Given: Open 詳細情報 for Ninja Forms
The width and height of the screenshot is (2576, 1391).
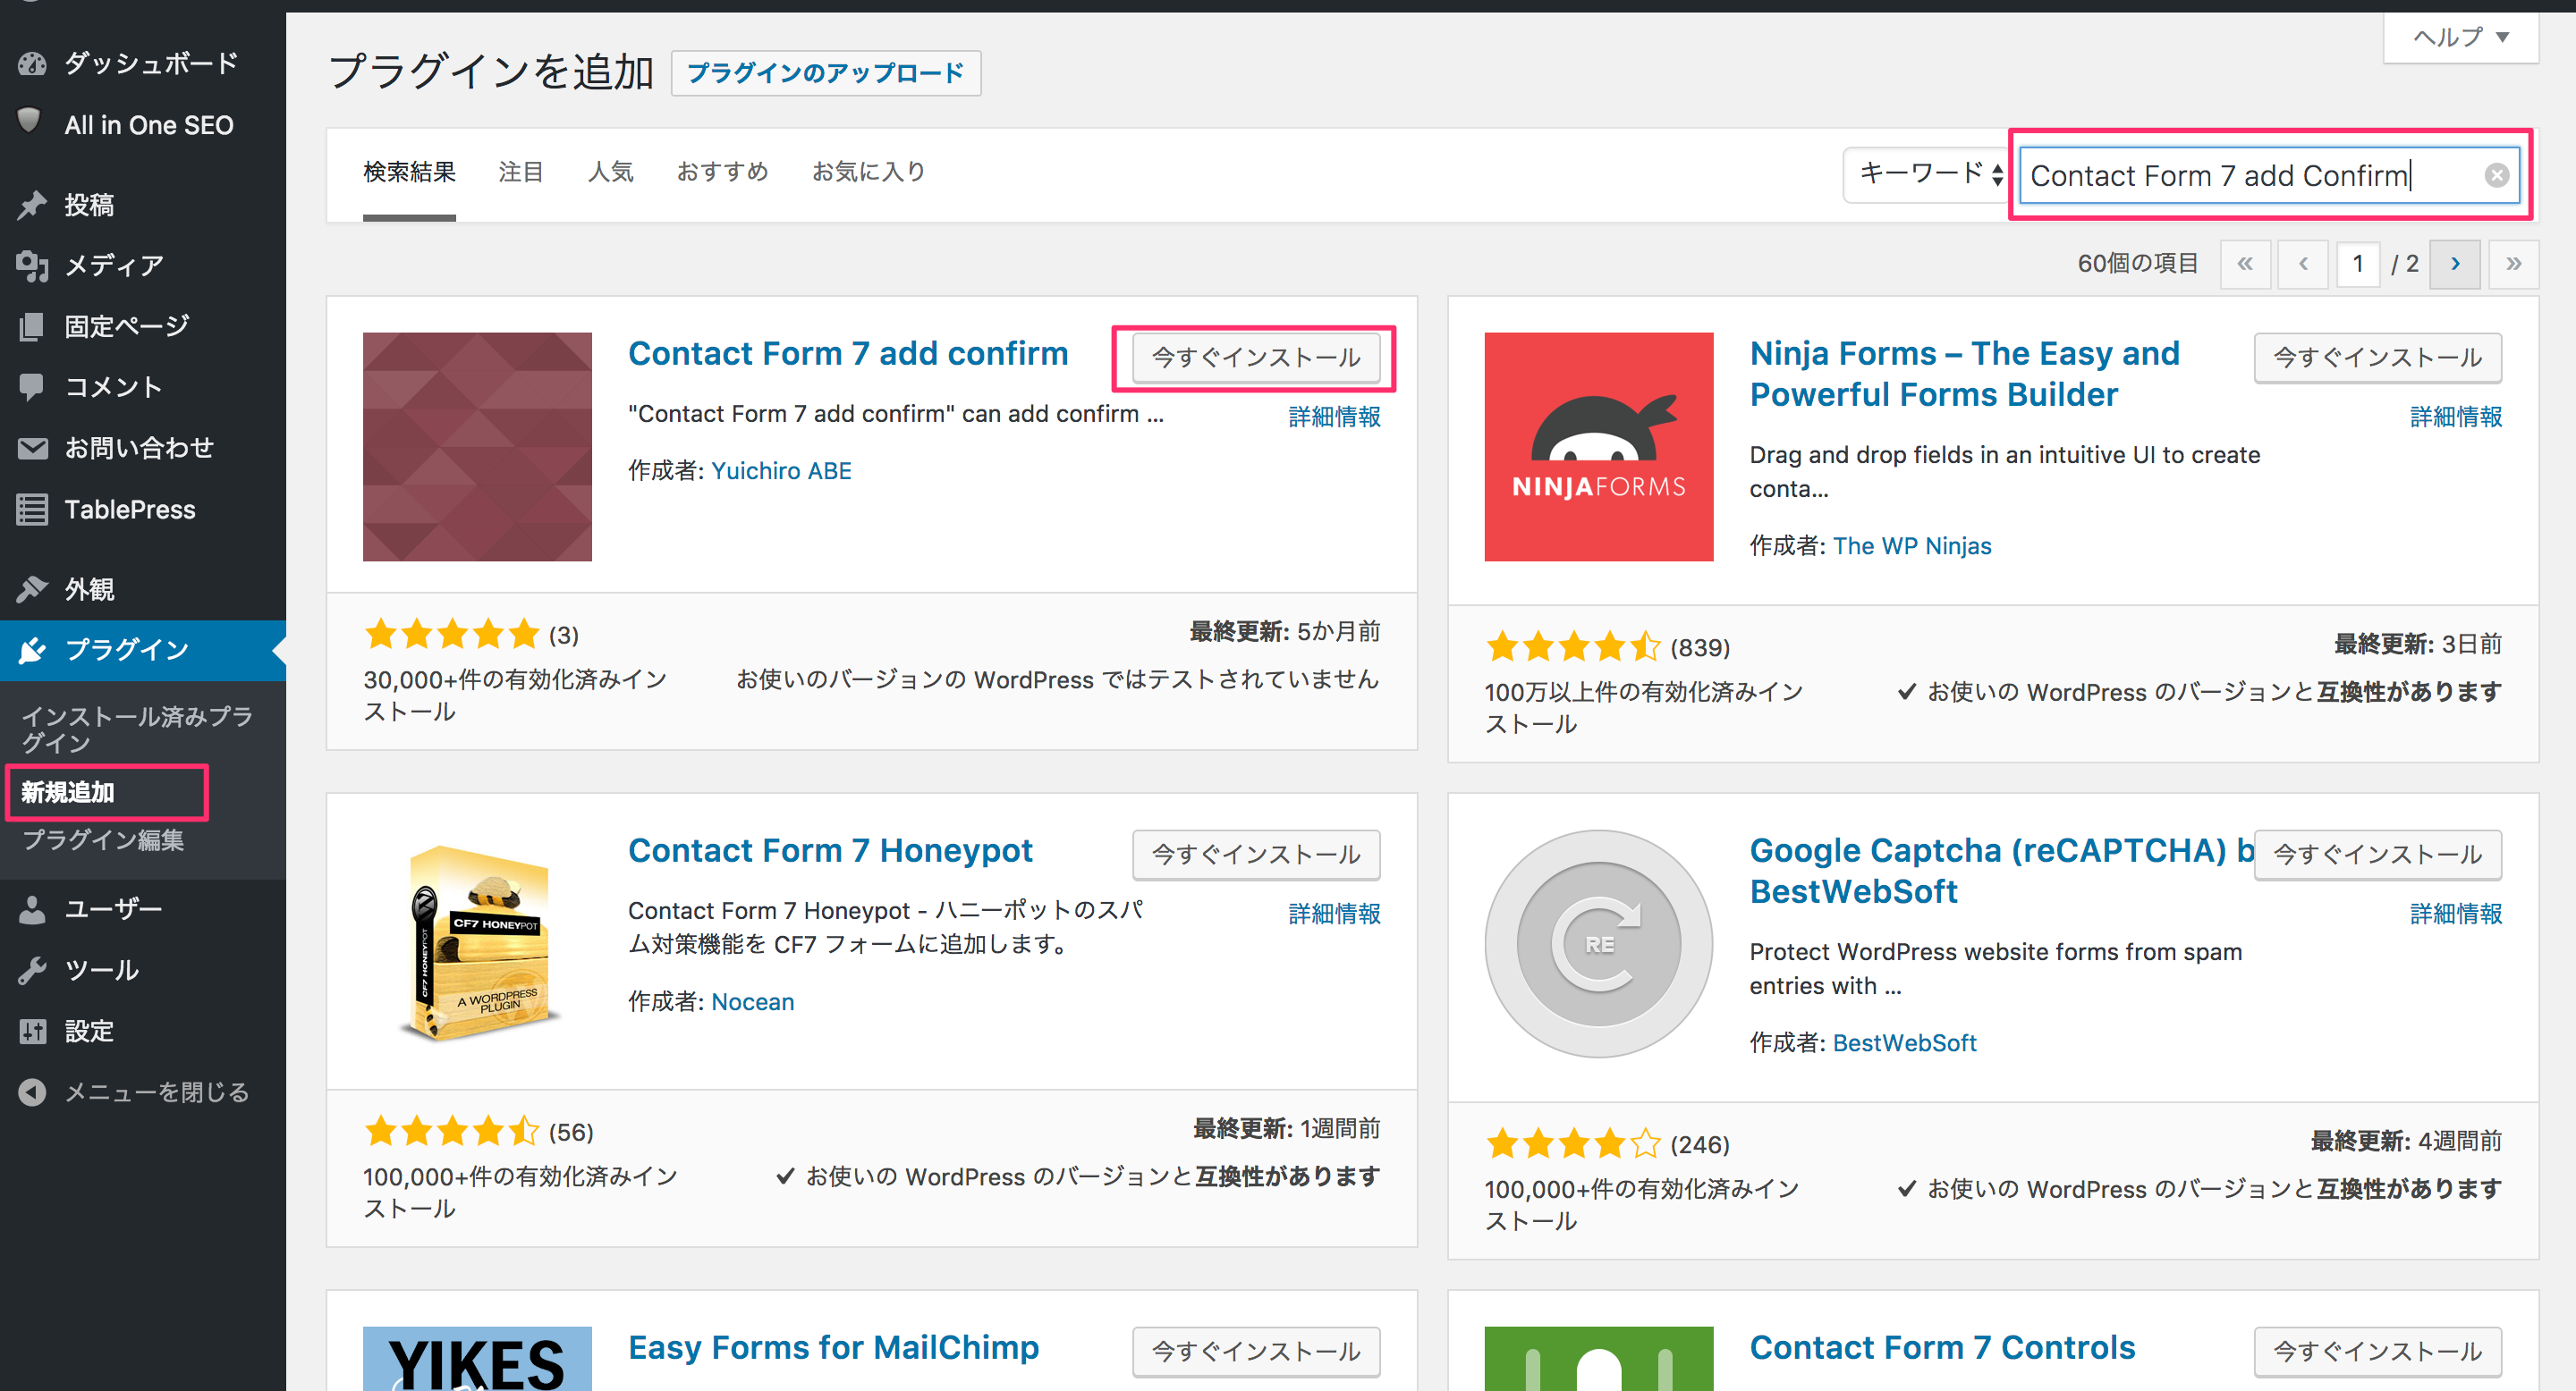Looking at the screenshot, I should coord(2456,417).
